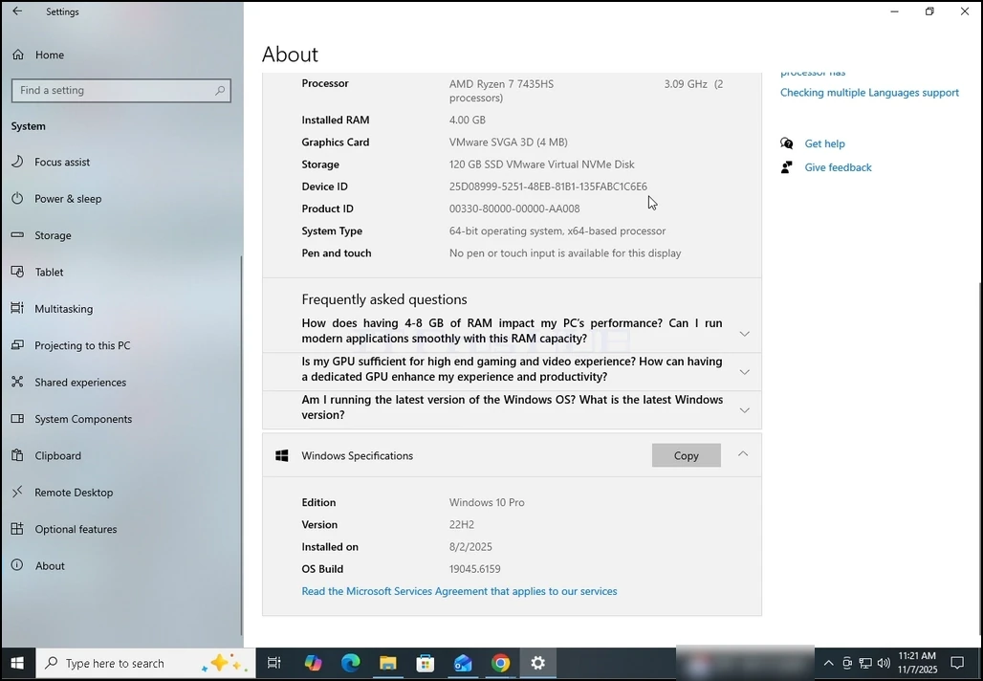The image size is (983, 681).
Task: Click the Settings gear taskbar icon
Action: pos(538,664)
